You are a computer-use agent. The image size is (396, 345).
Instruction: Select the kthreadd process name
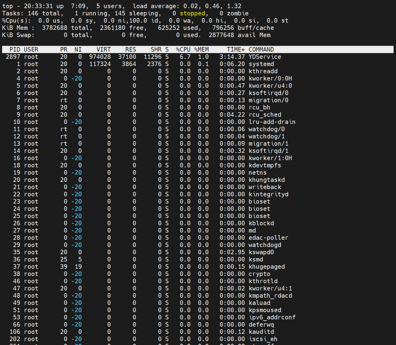[x=263, y=71]
